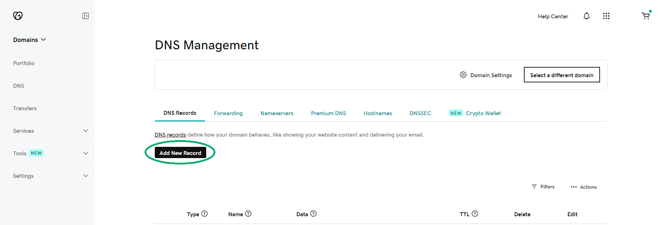Open the notifications bell
667x225 pixels.
(586, 16)
